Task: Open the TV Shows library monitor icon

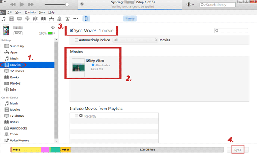Action: (x=19, y=19)
